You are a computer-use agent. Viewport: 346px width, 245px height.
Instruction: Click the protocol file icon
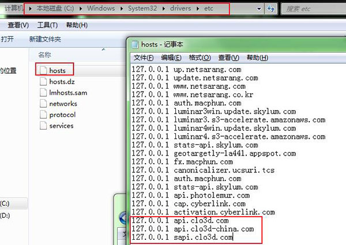point(43,115)
